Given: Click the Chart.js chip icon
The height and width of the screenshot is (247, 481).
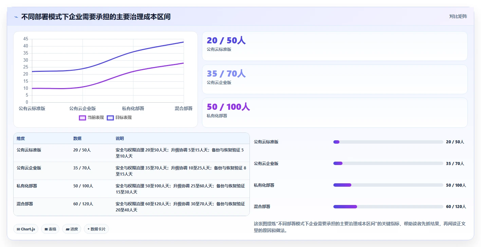Looking at the screenshot, I should click(18, 229).
